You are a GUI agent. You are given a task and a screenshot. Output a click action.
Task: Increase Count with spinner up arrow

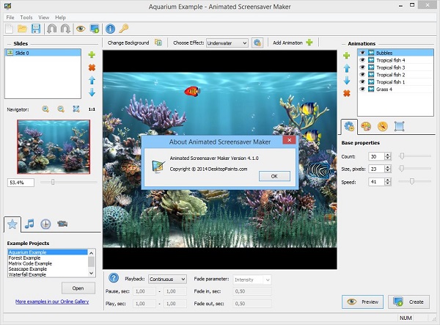[387, 154]
